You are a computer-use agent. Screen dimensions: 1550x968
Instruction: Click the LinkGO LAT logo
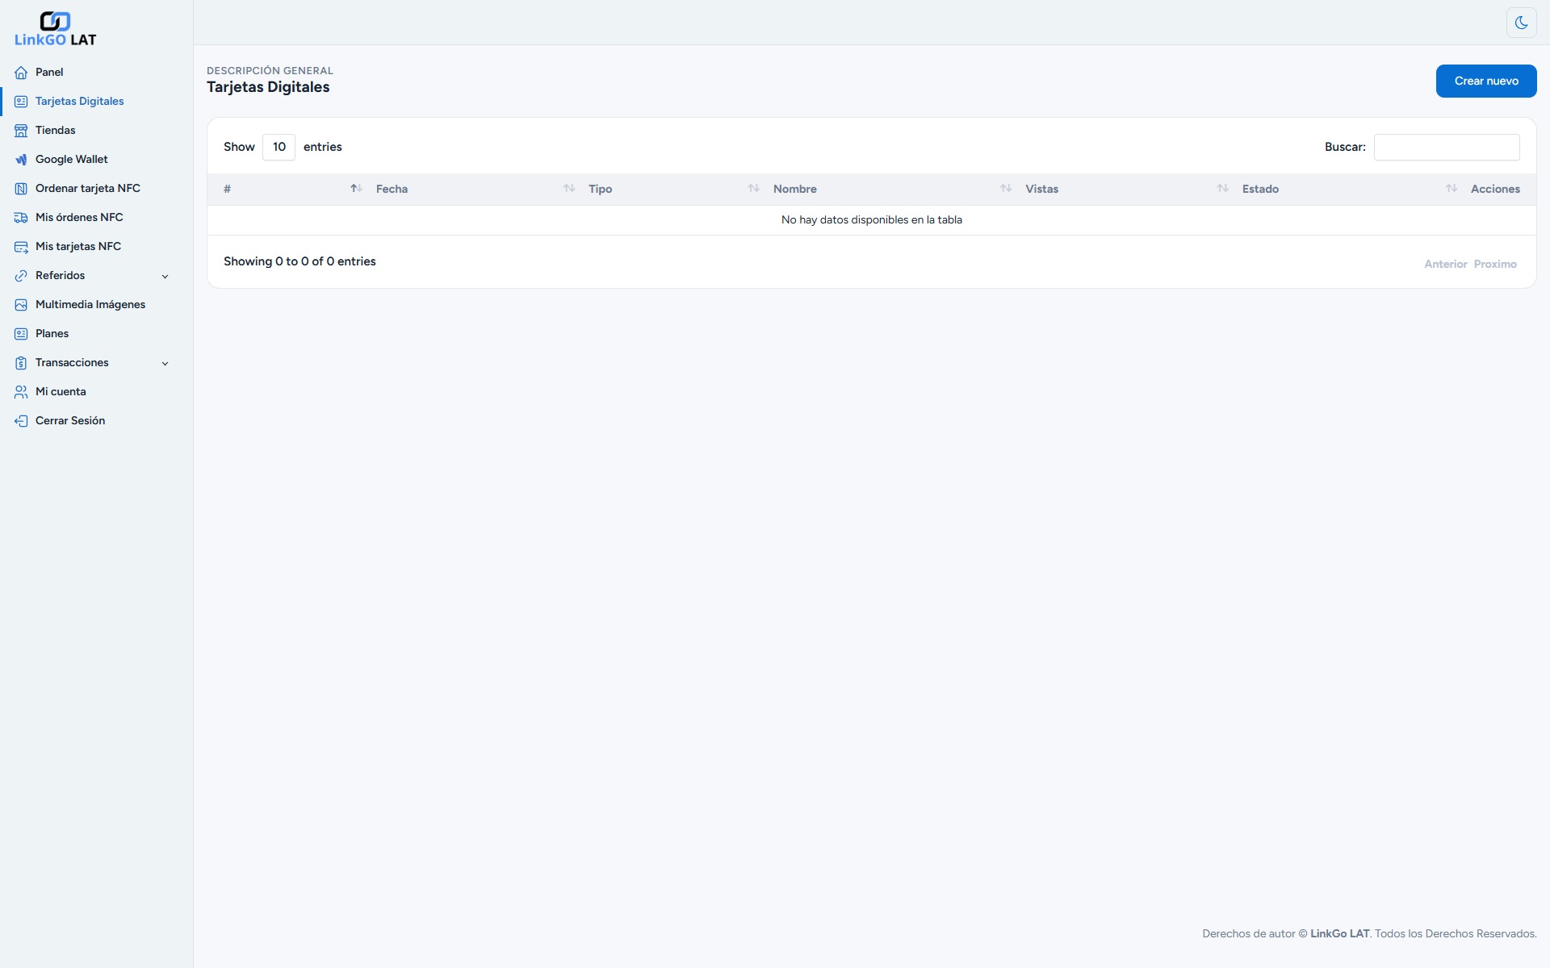[55, 29]
